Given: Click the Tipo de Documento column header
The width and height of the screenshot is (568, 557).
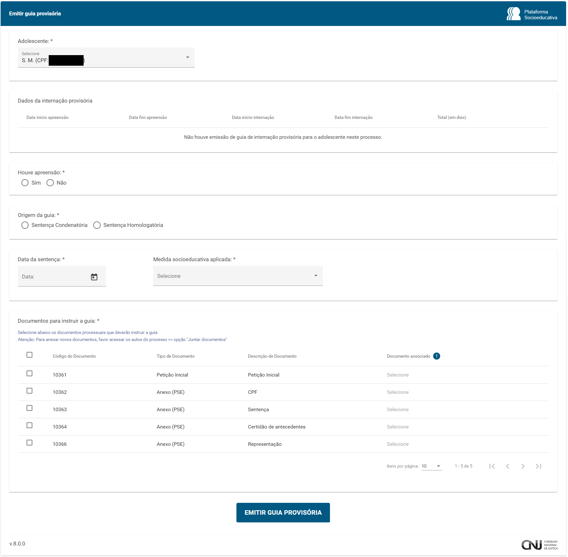Looking at the screenshot, I should [x=176, y=356].
